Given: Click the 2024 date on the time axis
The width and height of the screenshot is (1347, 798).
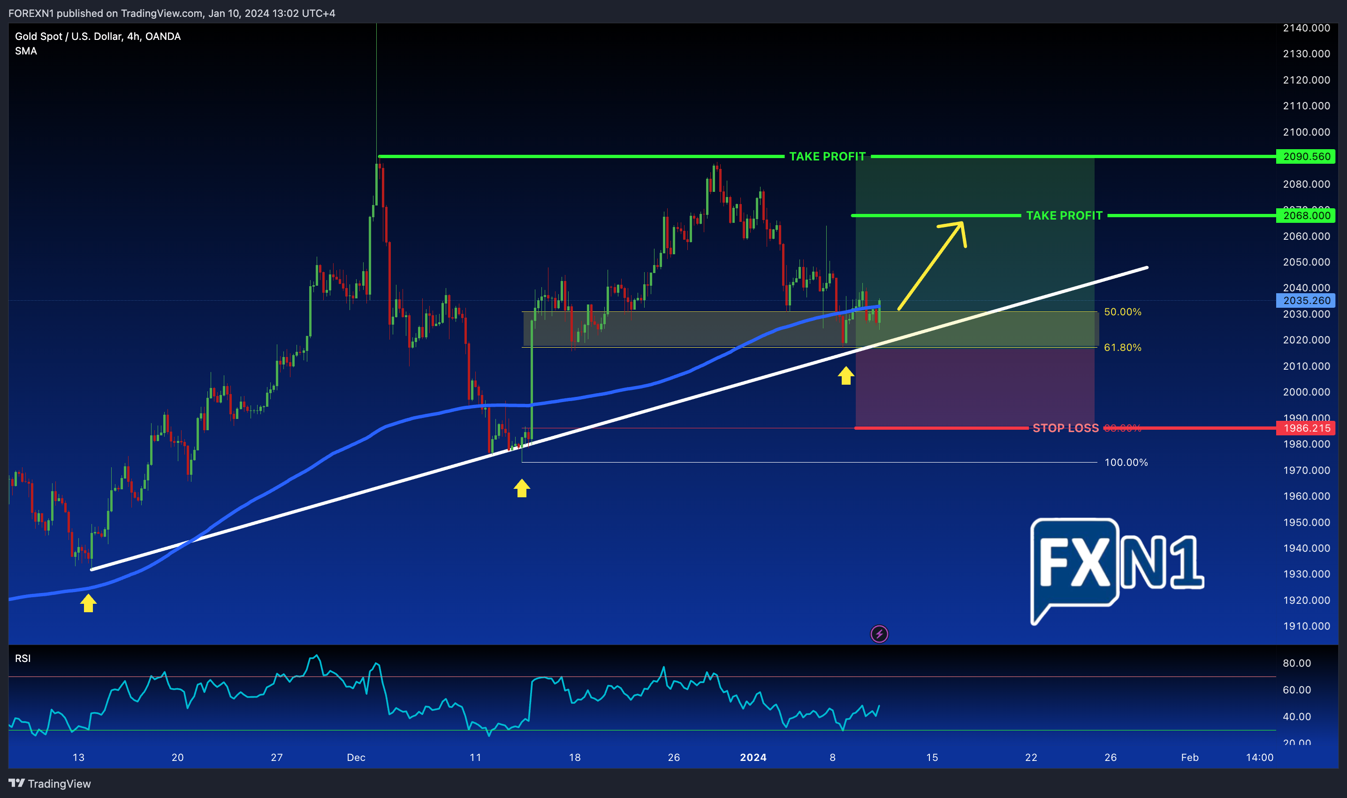Looking at the screenshot, I should coord(753,757).
